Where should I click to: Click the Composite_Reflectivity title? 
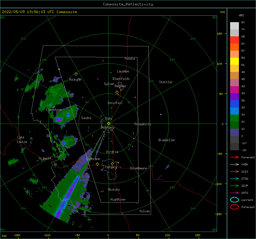(128, 4)
